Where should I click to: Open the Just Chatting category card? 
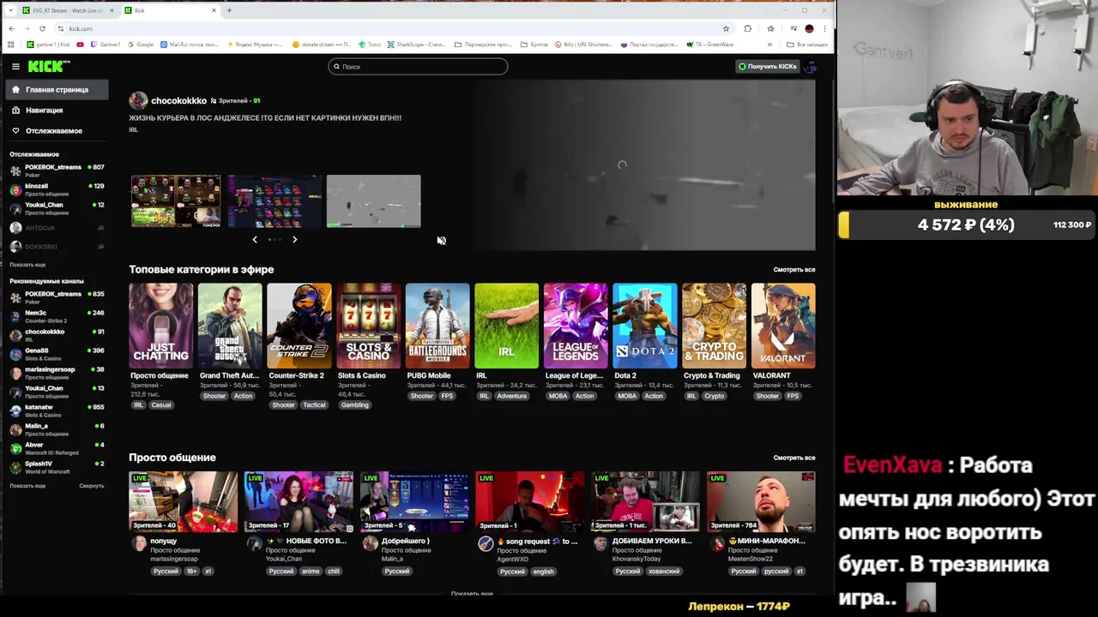[160, 326]
